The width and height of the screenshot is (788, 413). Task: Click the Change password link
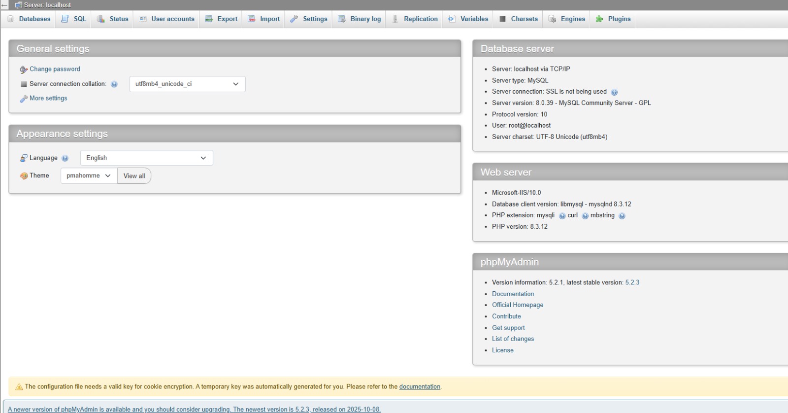55,69
